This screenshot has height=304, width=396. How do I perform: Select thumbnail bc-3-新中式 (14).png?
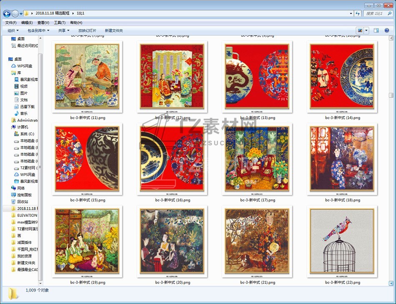(342, 77)
